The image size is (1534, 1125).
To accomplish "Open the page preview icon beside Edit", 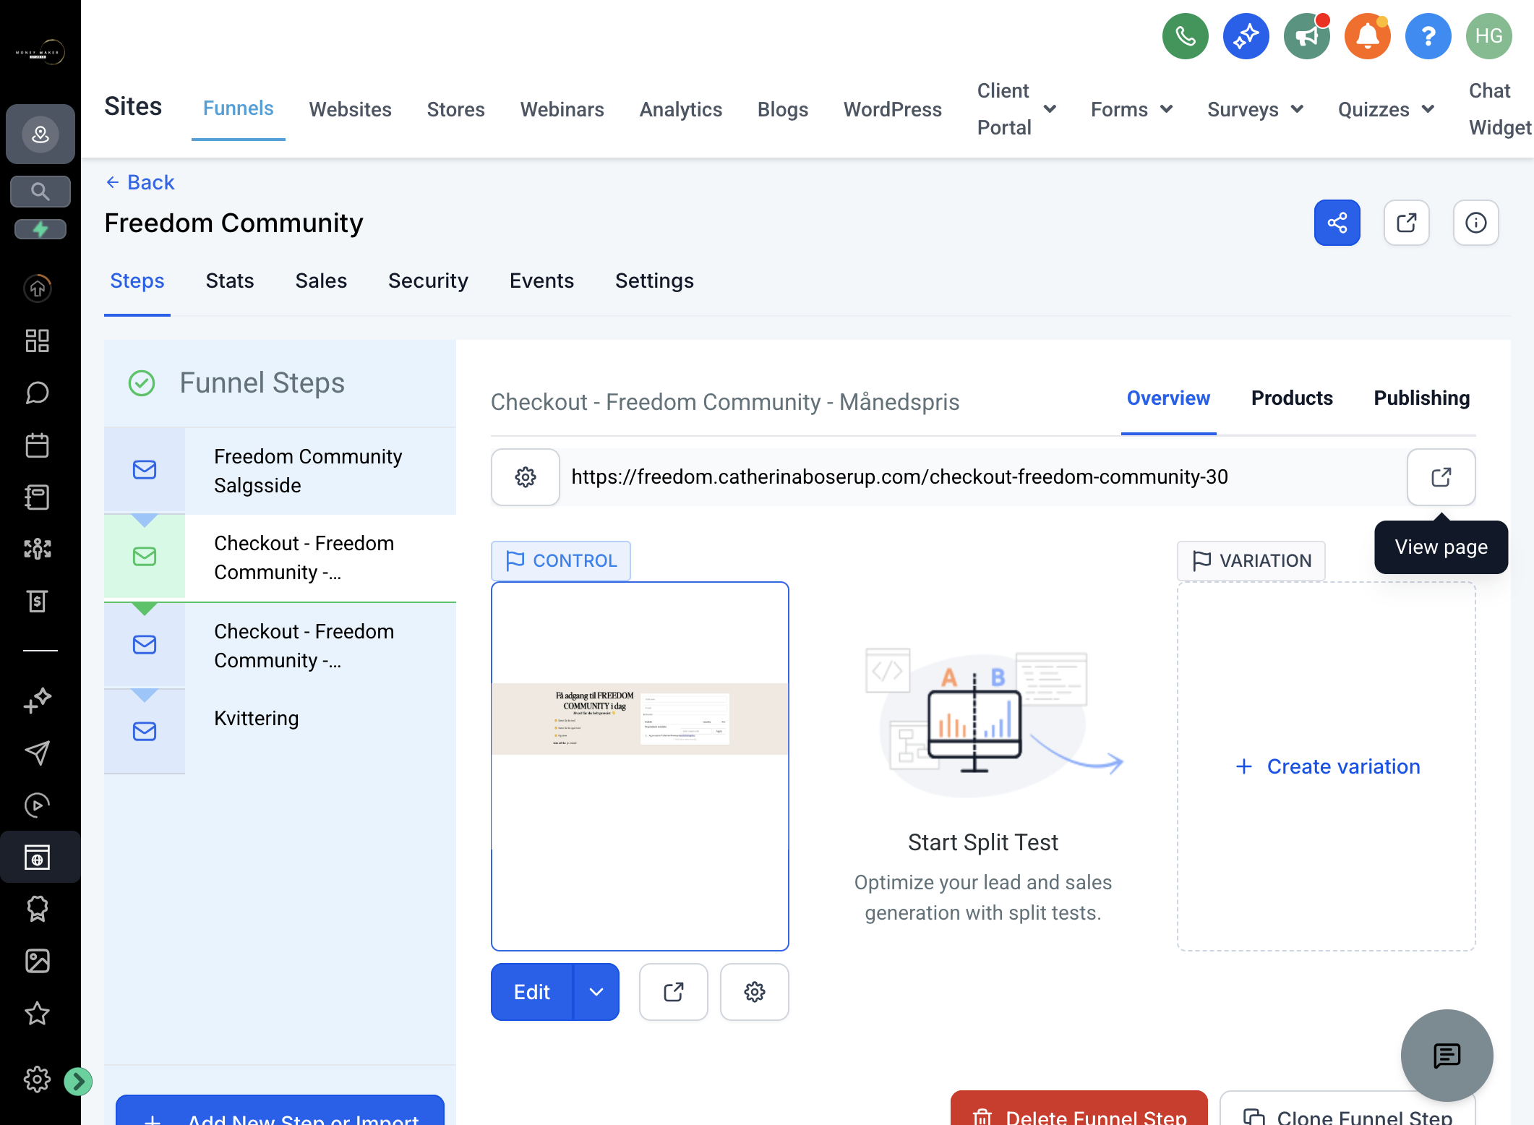I will point(673,992).
